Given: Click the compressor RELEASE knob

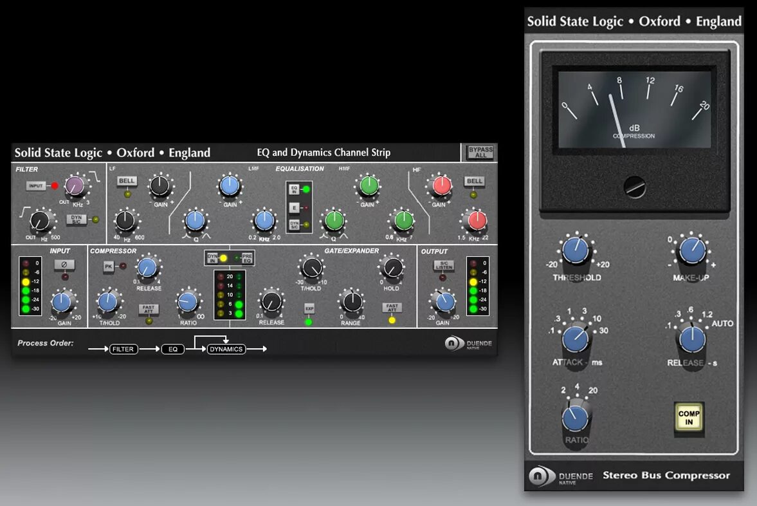Looking at the screenshot, I should [147, 267].
